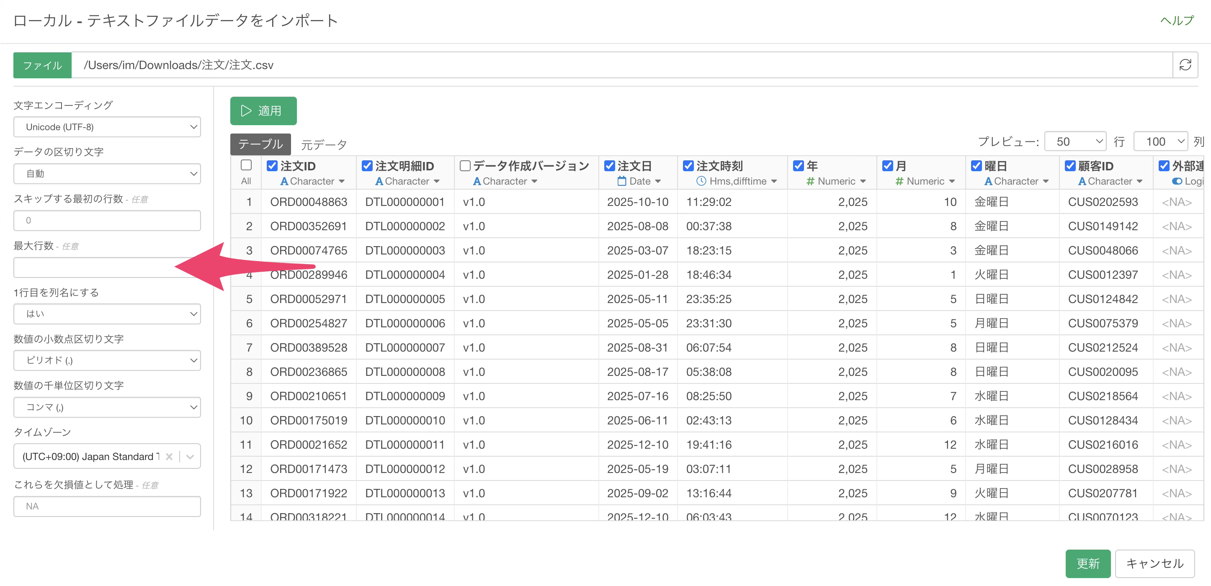Click the Character type icon under 注文ID
The image size is (1211, 586).
tap(284, 181)
